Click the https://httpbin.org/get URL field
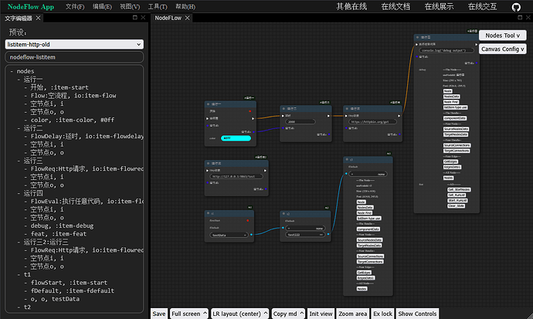Image resolution: width=533 pixels, height=319 pixels. coord(372,121)
